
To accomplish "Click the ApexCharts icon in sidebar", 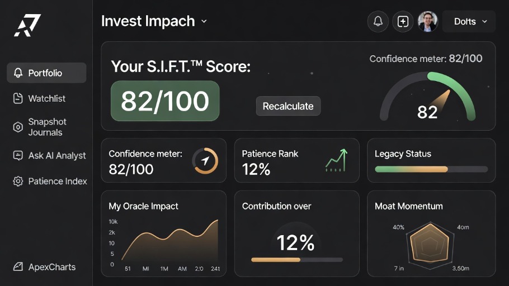I will coord(18,267).
